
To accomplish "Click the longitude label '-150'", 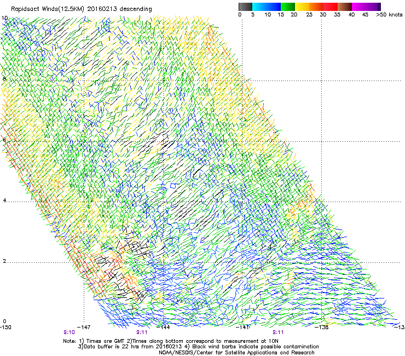I will coord(5,328).
